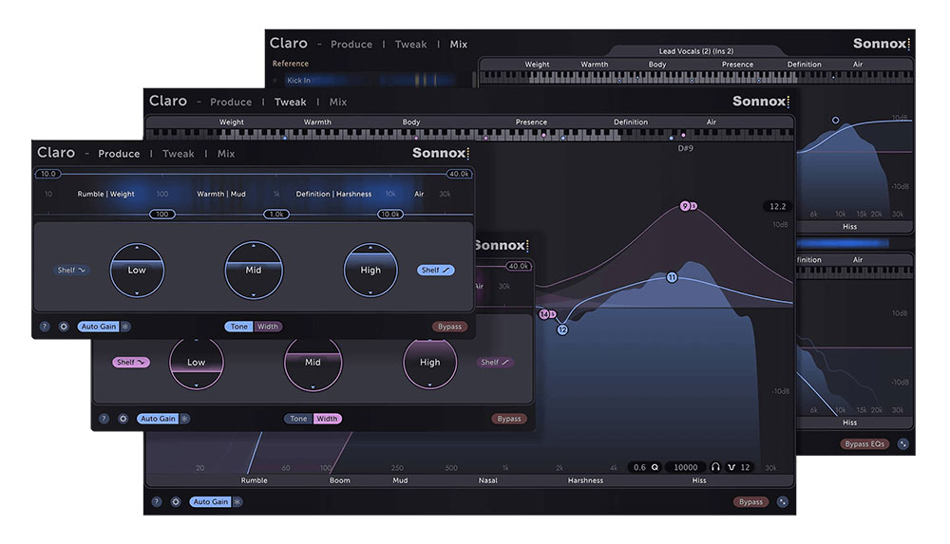The height and width of the screenshot is (544, 950).
Task: Switch to Tweak view in the front window
Action: pos(179,154)
